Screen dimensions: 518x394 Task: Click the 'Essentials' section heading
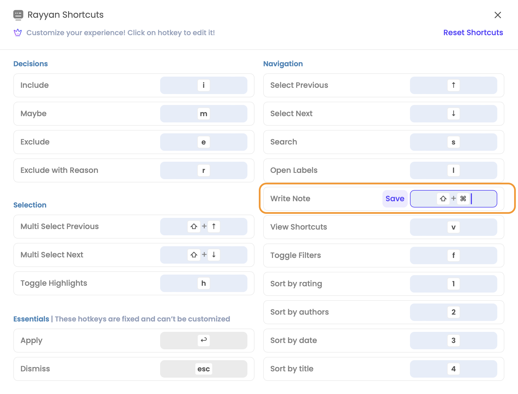tap(31, 319)
